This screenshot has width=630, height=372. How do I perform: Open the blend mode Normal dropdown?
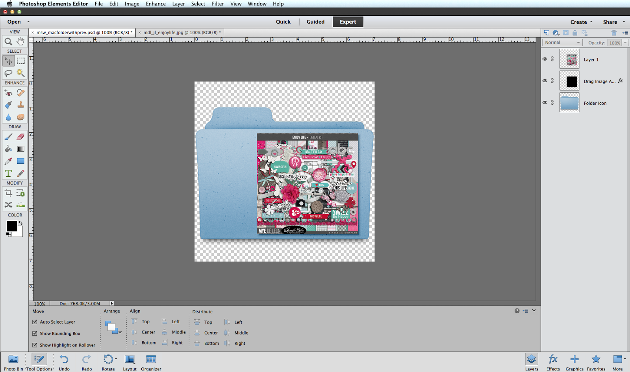[x=562, y=43]
